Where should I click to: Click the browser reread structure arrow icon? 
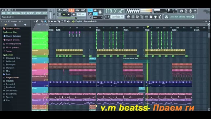pos(6,21)
